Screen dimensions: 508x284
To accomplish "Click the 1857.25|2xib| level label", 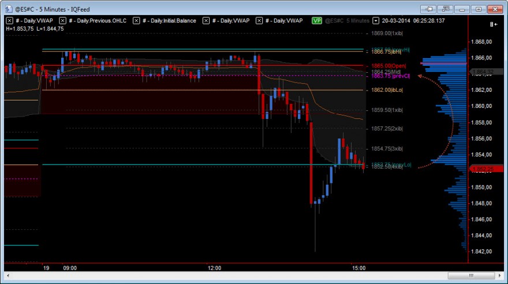I will 387,129.
